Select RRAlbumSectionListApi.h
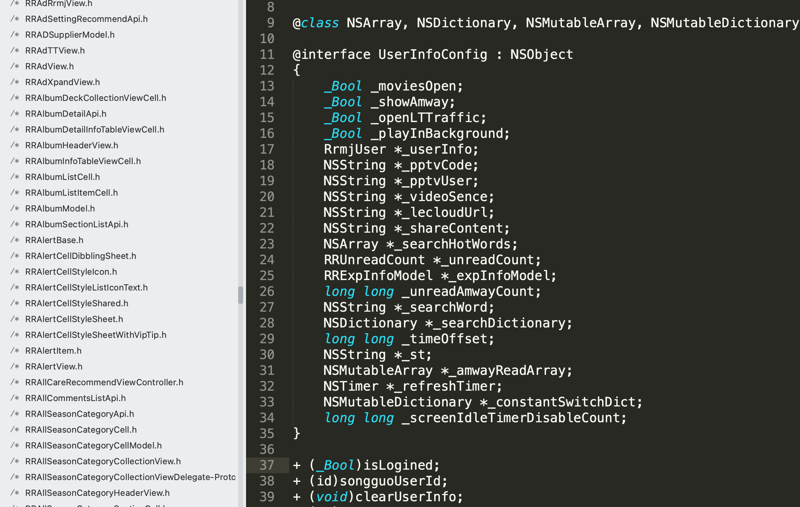 77,224
